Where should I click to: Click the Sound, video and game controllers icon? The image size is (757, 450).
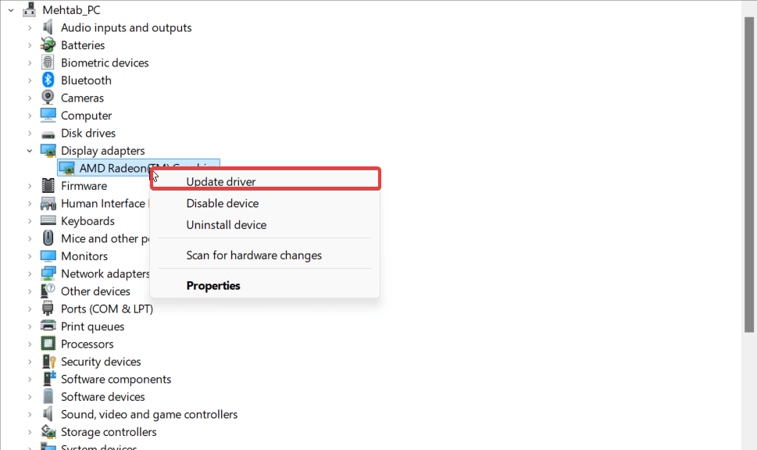[x=48, y=414]
